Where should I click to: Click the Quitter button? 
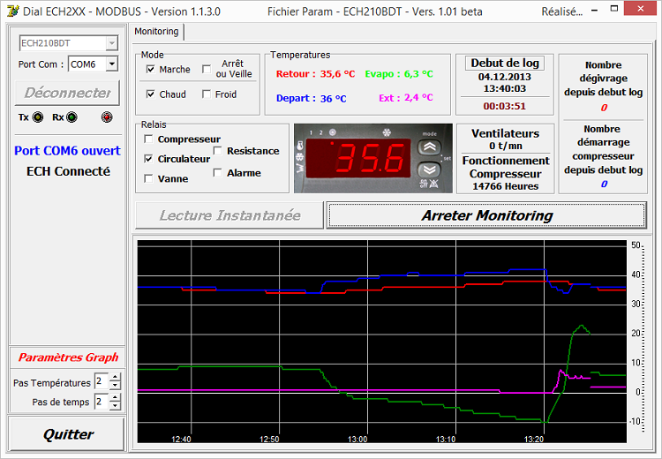point(68,434)
